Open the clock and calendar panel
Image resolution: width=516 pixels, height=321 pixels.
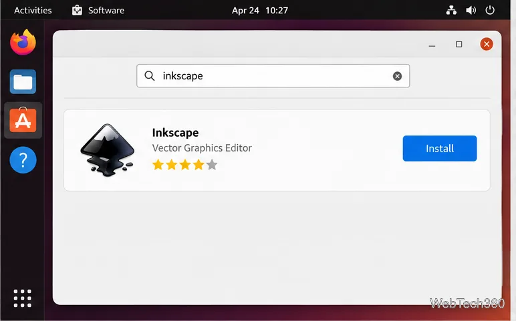click(x=259, y=11)
